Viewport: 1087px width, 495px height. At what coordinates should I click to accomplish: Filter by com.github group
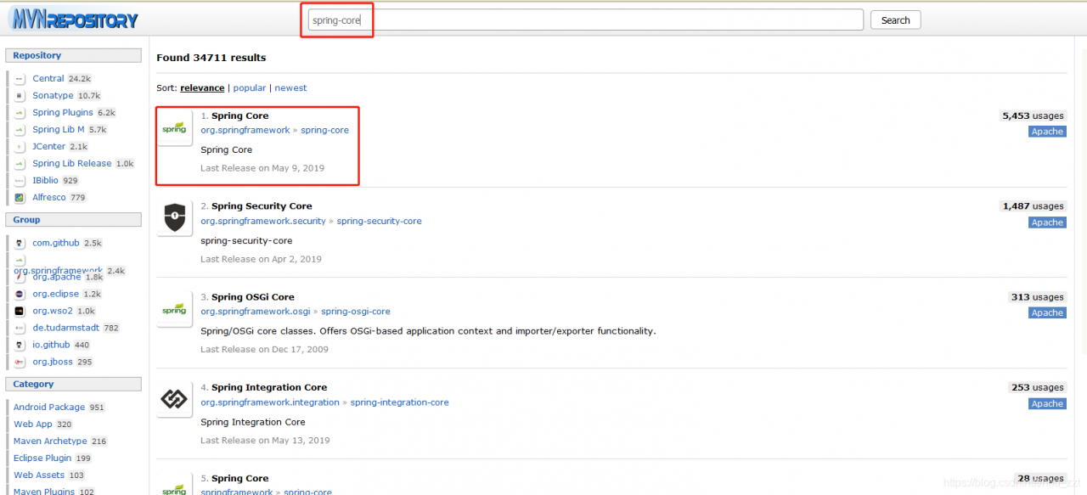click(x=56, y=243)
